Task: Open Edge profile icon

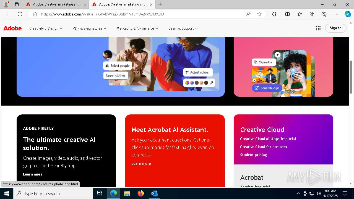Action: tap(6, 4)
